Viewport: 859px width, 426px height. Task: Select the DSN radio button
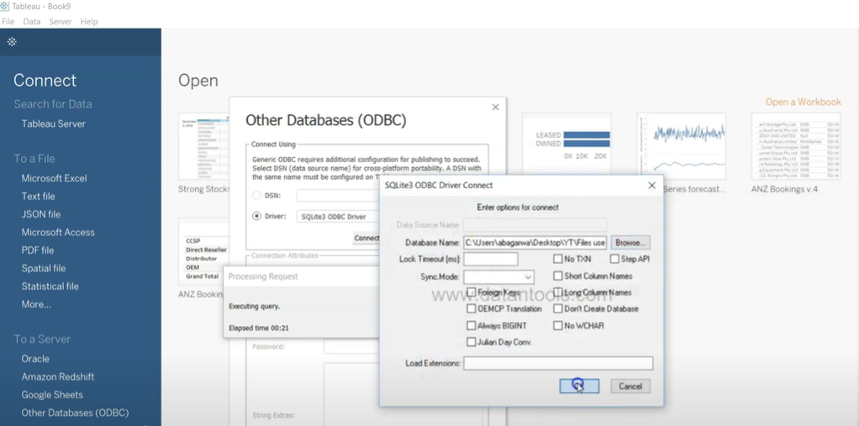(x=256, y=196)
